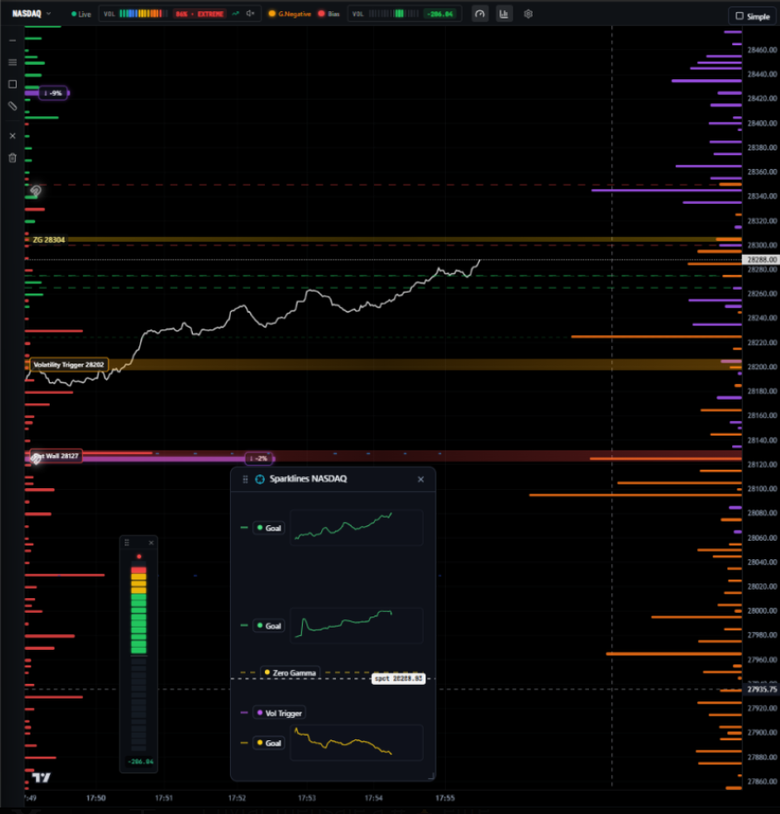780x814 pixels.
Task: Click the Sparklines NASDAQ logo icon
Action: pyautogui.click(x=259, y=479)
